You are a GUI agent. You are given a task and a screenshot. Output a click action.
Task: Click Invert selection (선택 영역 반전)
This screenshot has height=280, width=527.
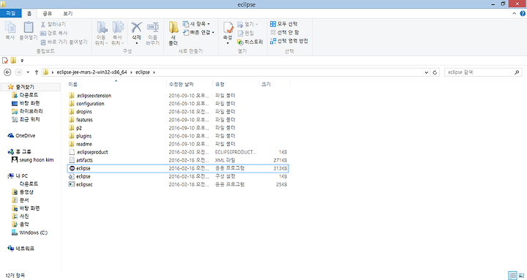click(x=289, y=41)
